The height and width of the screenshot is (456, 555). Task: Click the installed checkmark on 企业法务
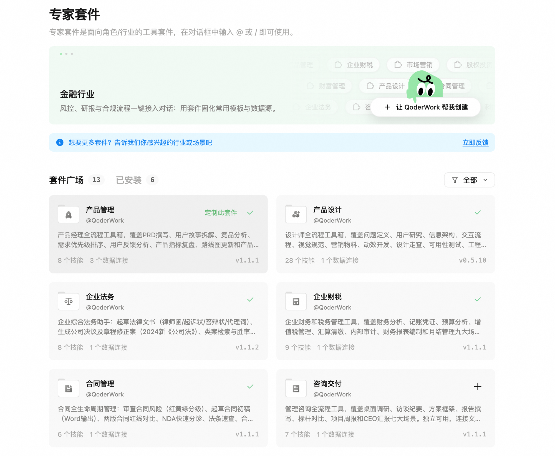(x=250, y=299)
